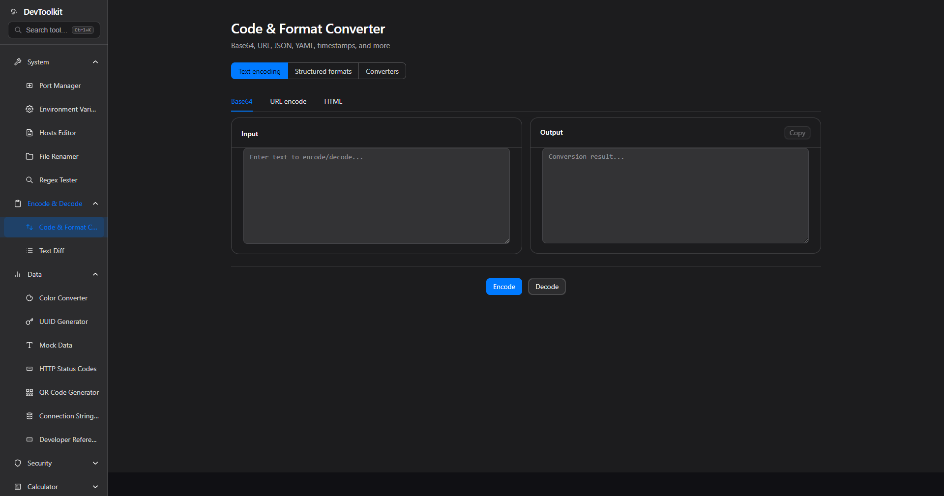This screenshot has height=496, width=944.
Task: Open Color Converter from sidebar
Action: click(54, 298)
